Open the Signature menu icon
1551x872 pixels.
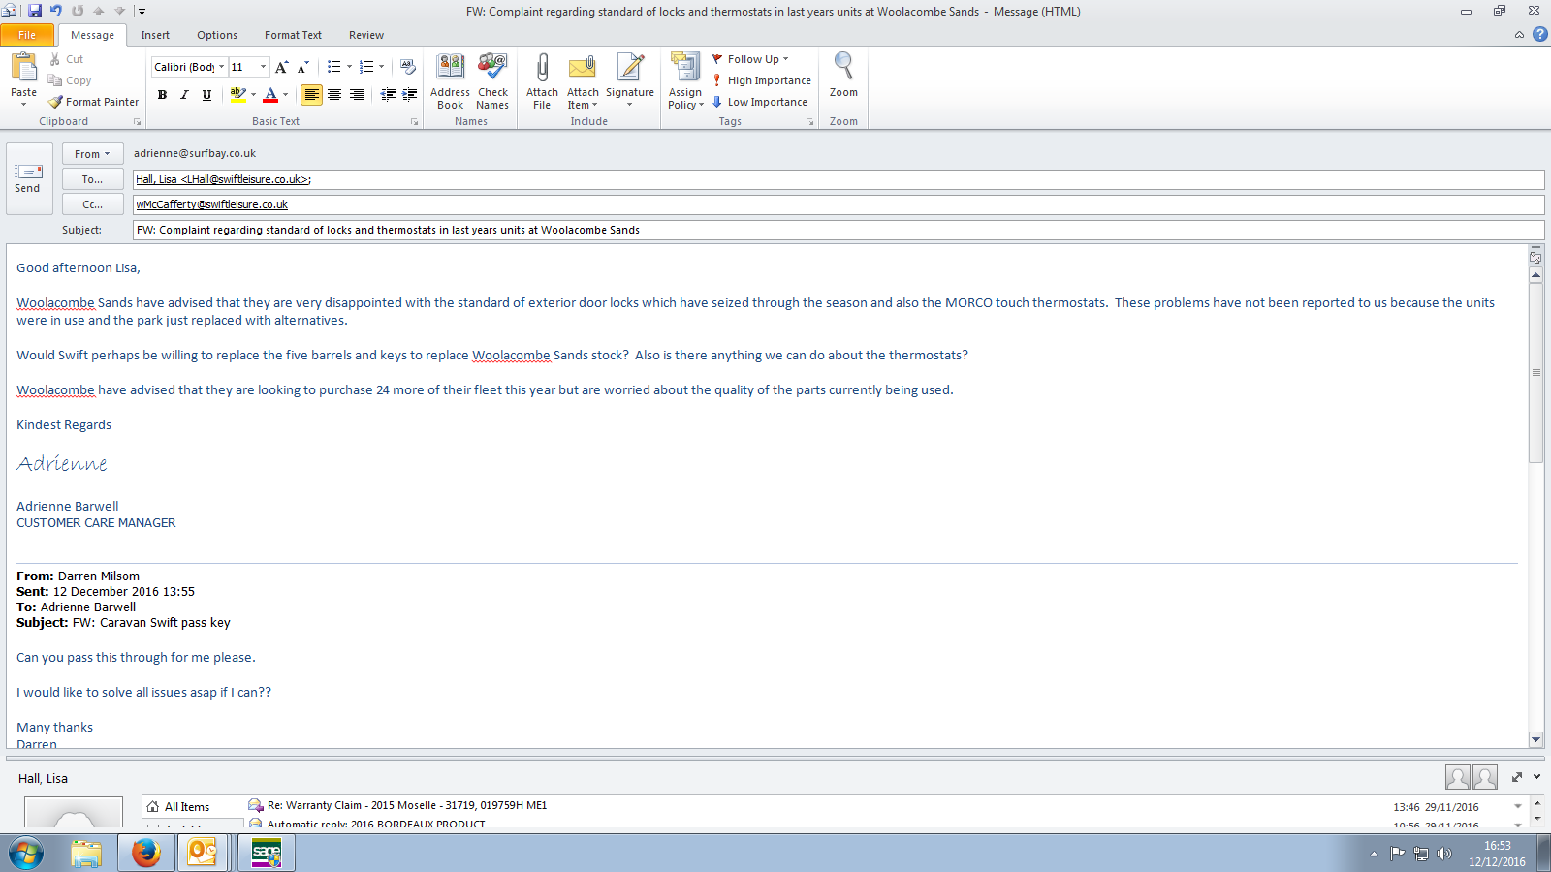[x=630, y=70]
